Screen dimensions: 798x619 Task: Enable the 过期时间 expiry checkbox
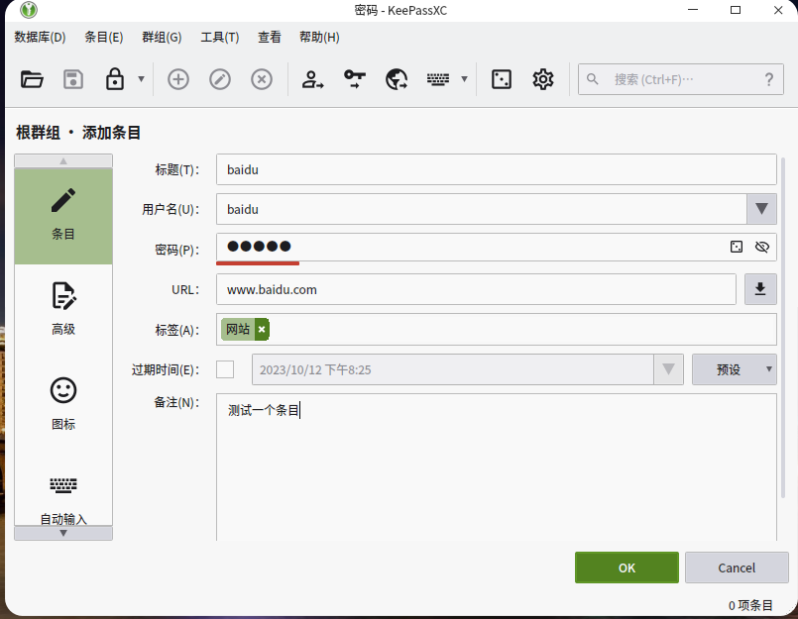tap(225, 368)
